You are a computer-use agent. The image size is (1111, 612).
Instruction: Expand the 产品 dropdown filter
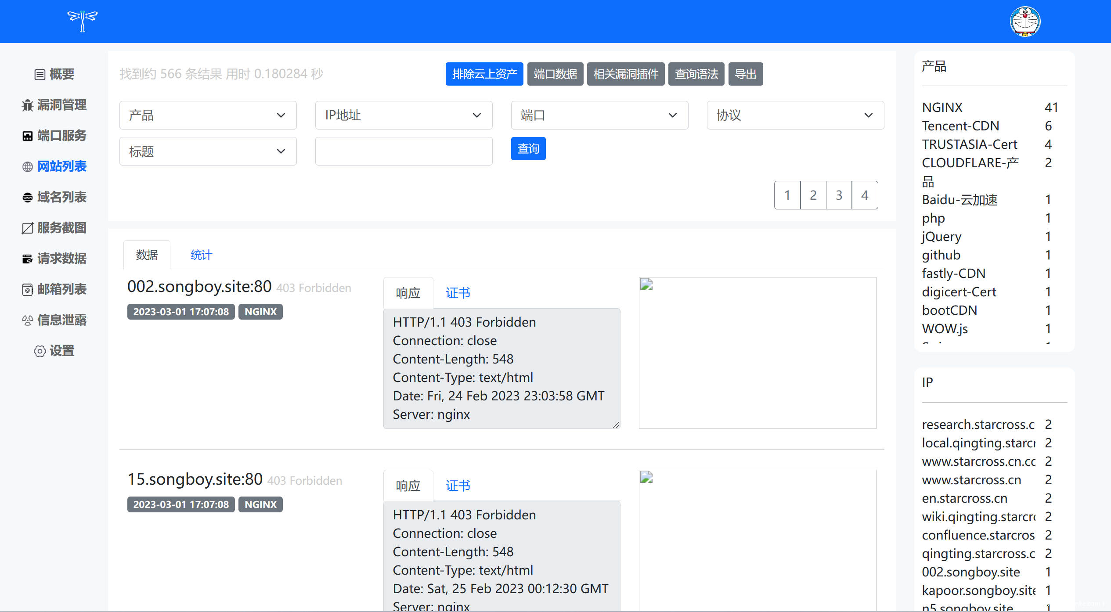(x=208, y=115)
